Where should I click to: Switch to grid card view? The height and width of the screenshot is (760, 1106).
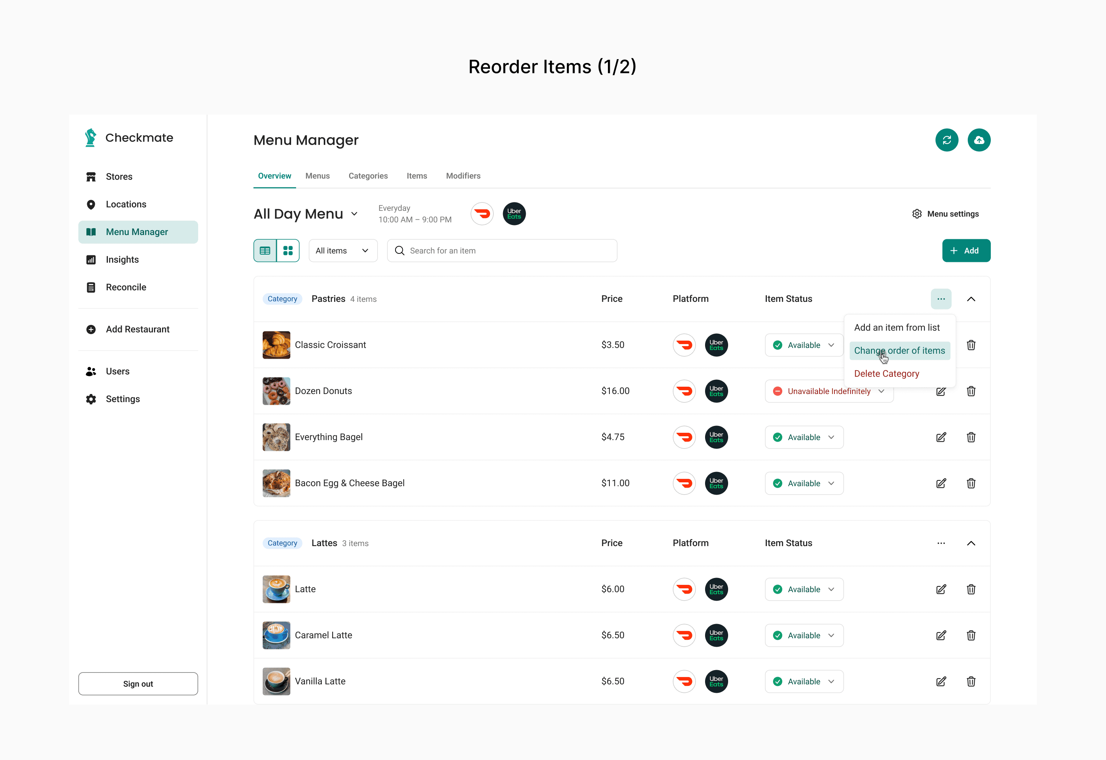click(288, 250)
